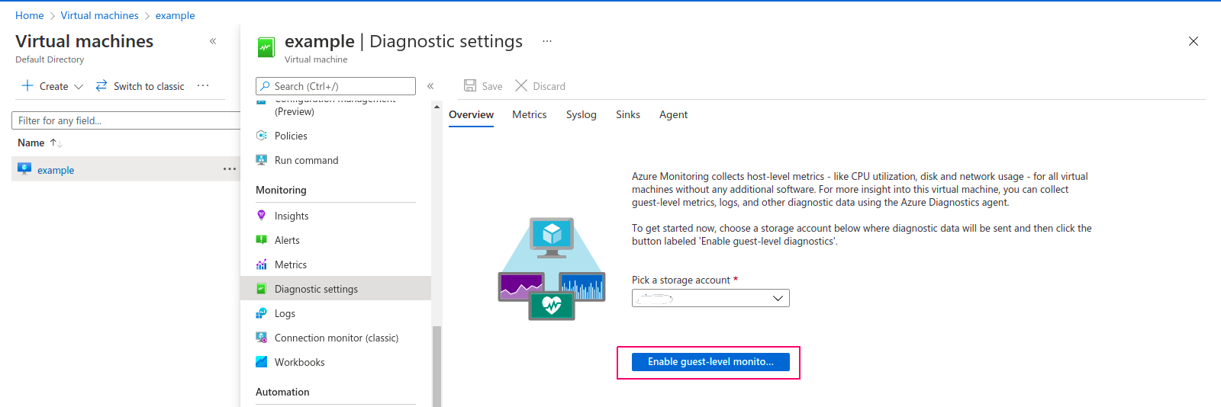Click the sidebar vertical scrollbar thumb
Screen dimensions: 1221x407
point(437,366)
